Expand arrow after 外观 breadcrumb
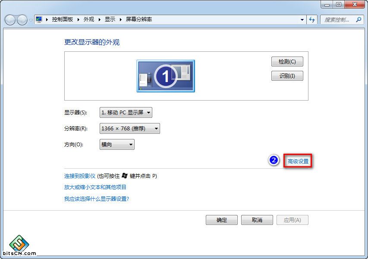Screen dimensions: 368x259 point(100,19)
